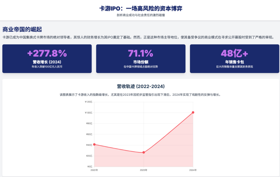Click the 2024年 data point on the chart
Viewport: 280px width, 177px height.
click(x=193, y=112)
